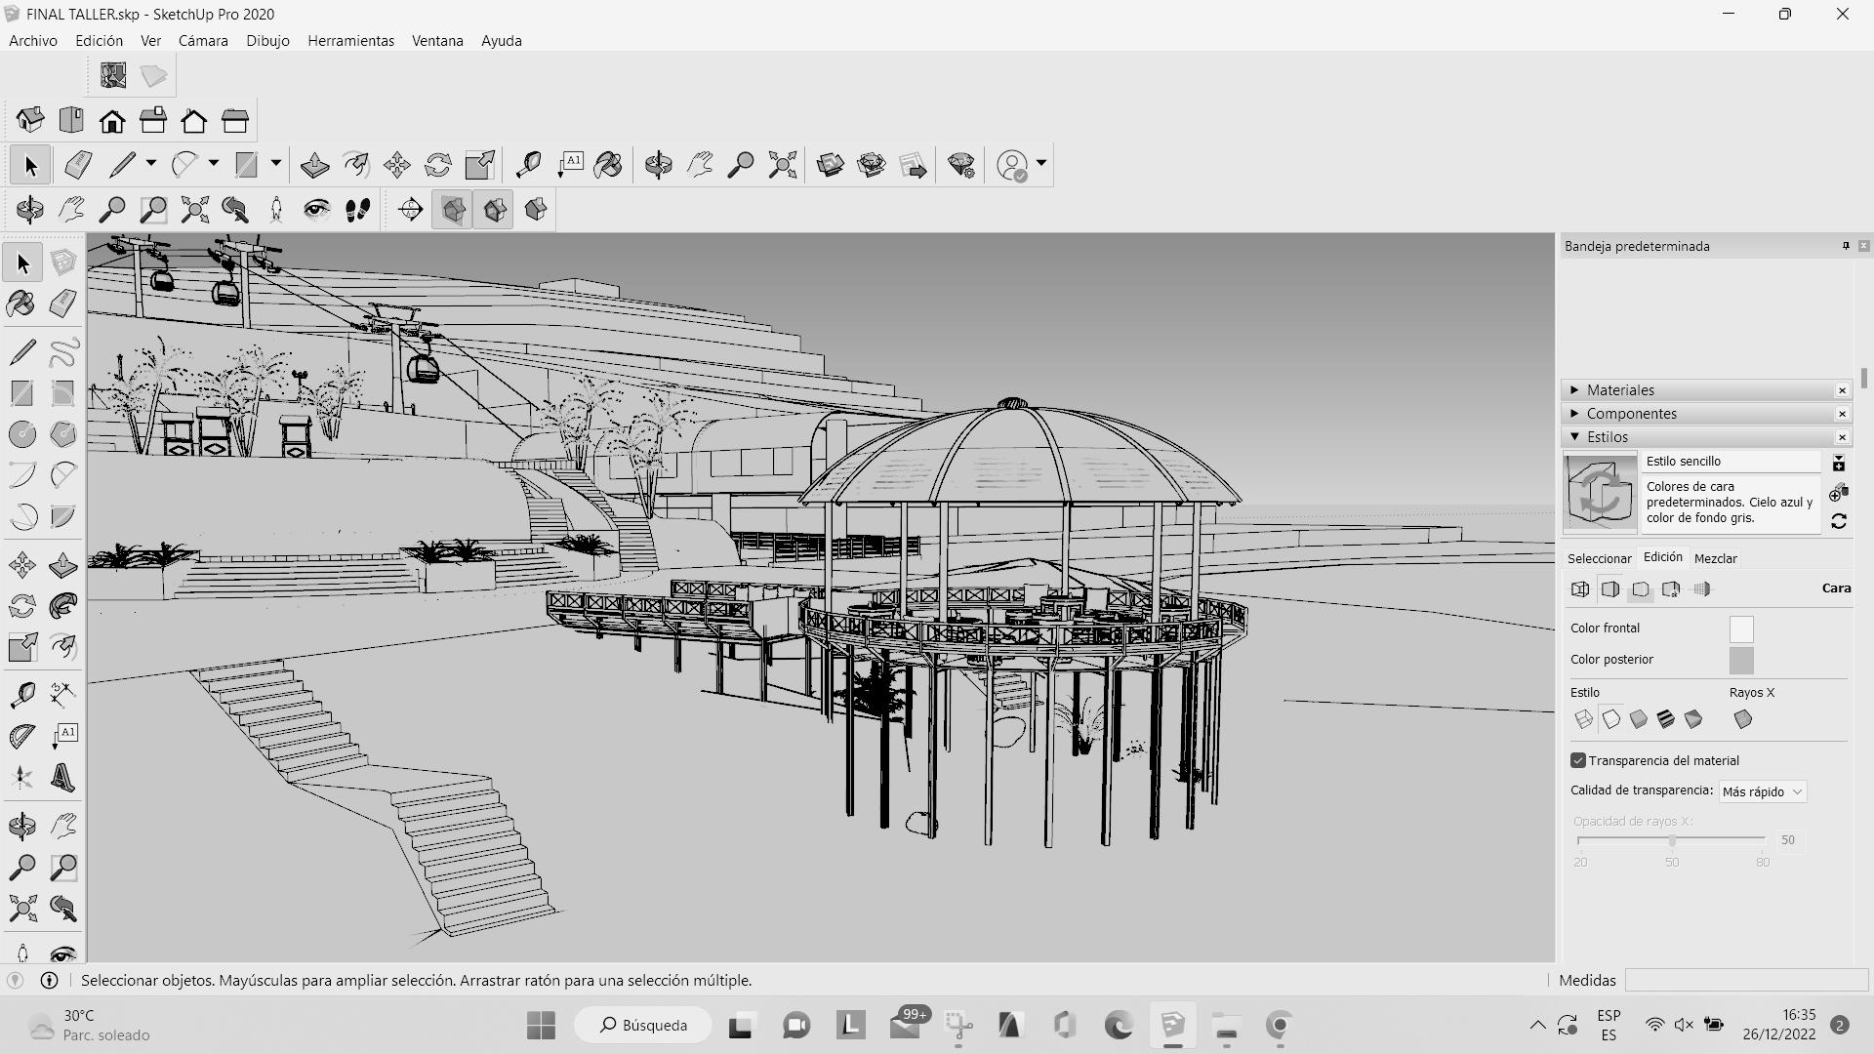Open the 3D Warehouse
Image resolution: width=1874 pixels, height=1054 pixels.
tap(831, 165)
